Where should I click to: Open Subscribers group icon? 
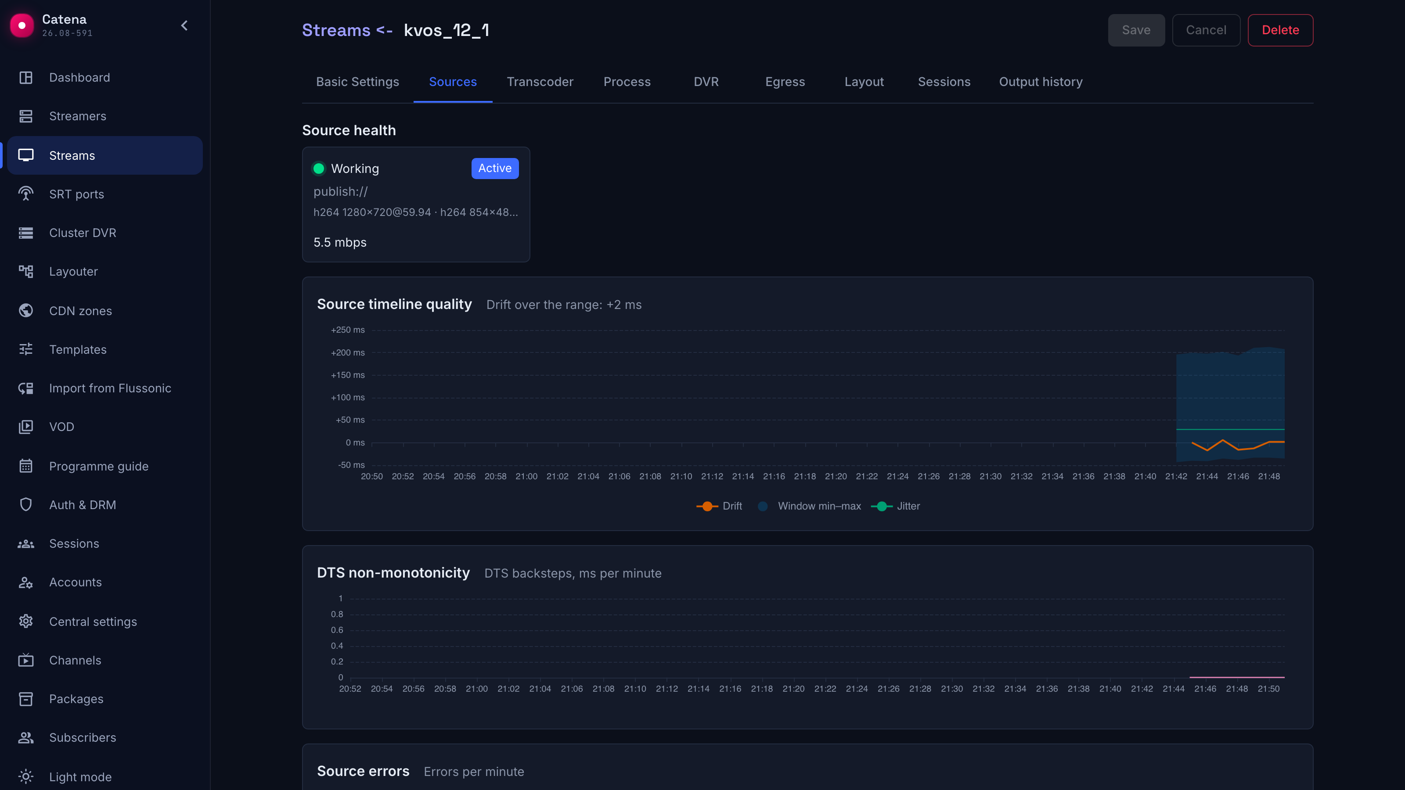(x=25, y=738)
